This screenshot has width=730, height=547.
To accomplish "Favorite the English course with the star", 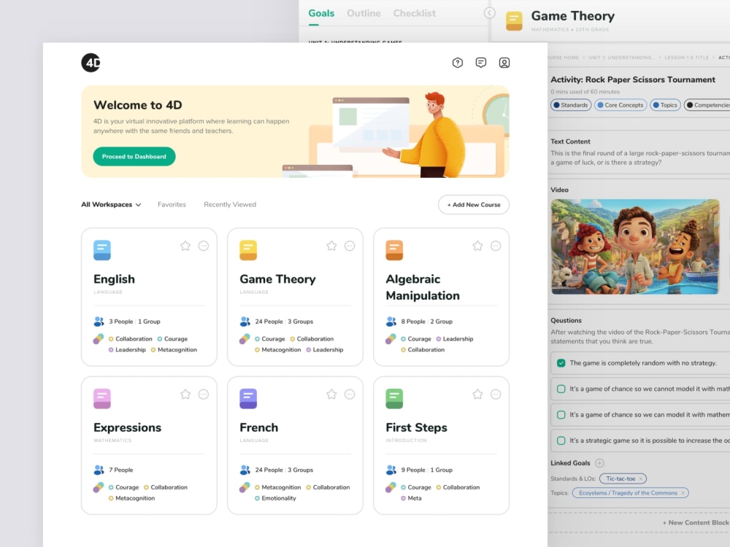I will tap(185, 246).
